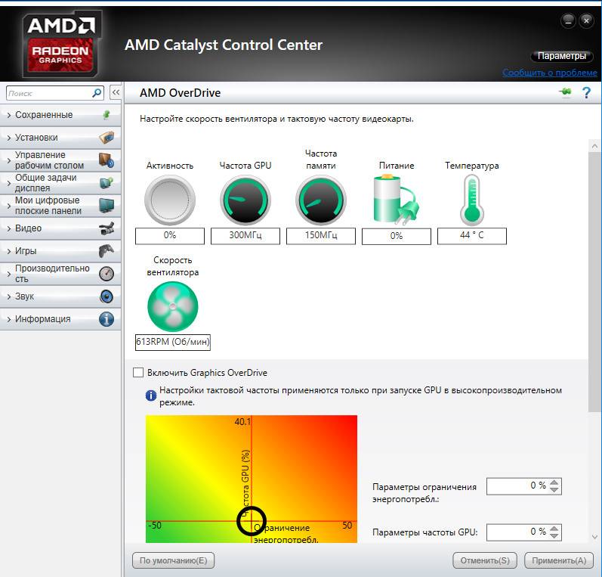Click the Сохраненные pin icon

tap(107, 114)
